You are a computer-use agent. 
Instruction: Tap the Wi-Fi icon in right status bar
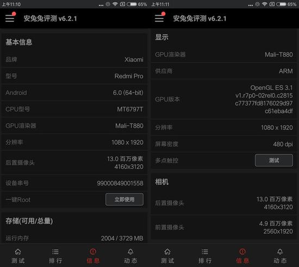[x=265, y=4]
